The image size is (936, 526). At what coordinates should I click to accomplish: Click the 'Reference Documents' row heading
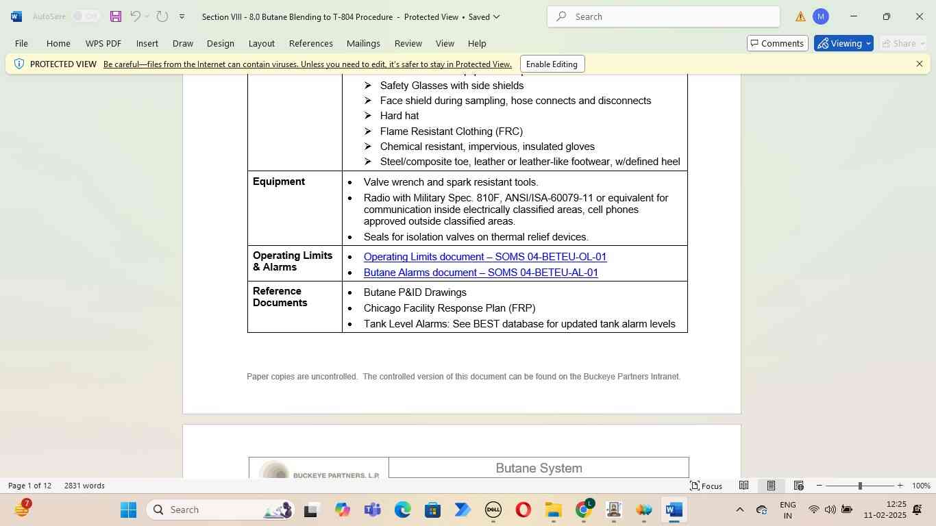280,297
